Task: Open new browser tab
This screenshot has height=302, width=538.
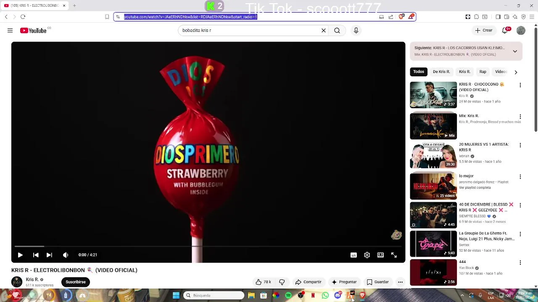Action: tap(74, 5)
